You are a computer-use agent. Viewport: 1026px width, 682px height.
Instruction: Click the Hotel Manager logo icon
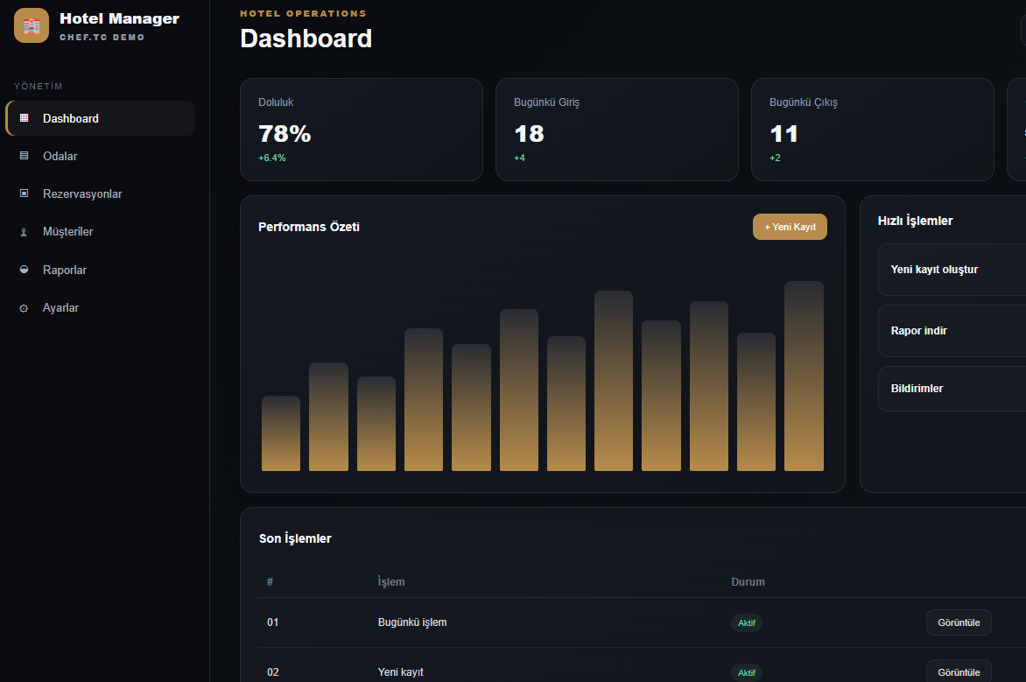coord(32,25)
